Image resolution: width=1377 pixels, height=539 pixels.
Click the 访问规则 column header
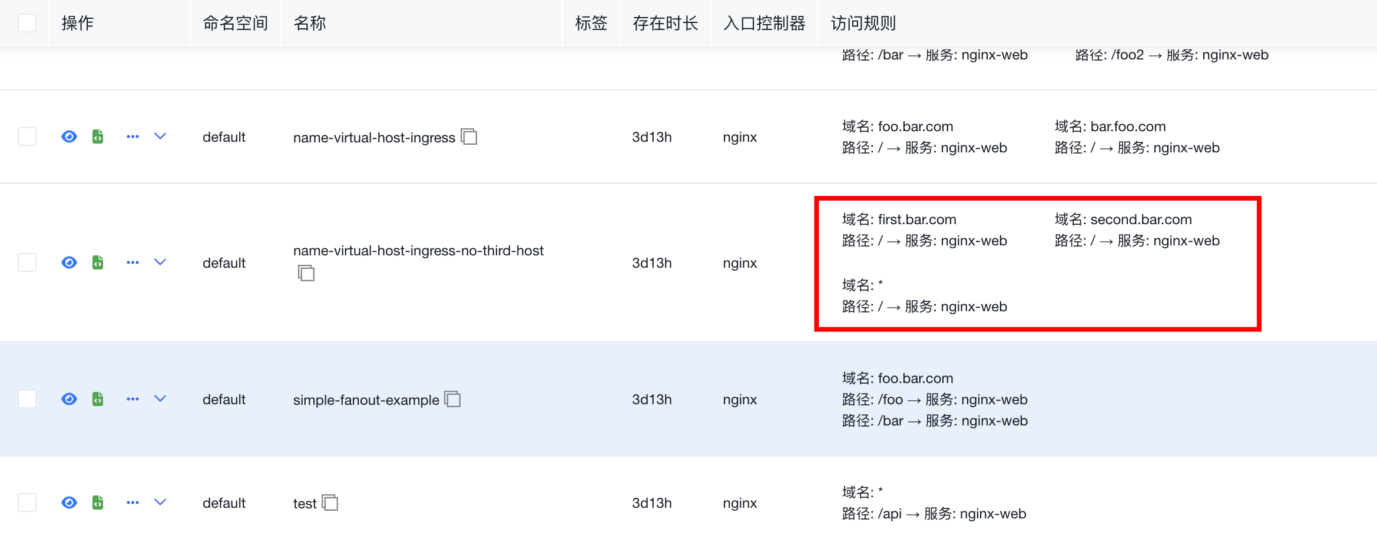coord(863,23)
